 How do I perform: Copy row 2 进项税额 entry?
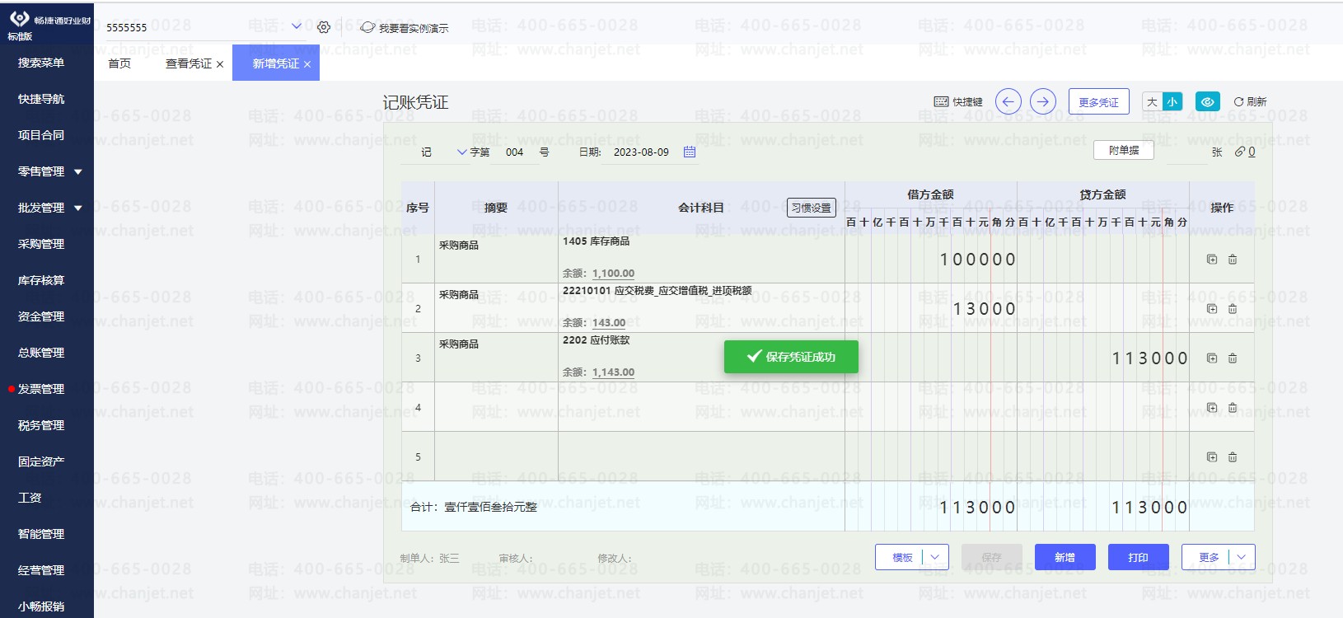[1212, 308]
